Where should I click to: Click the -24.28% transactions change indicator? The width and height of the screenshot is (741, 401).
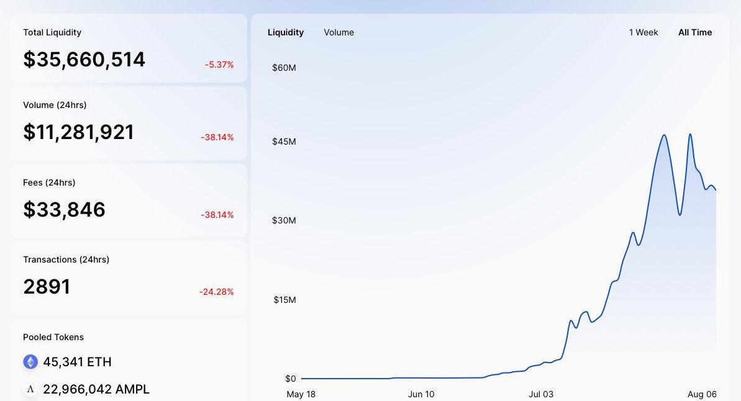tap(216, 292)
